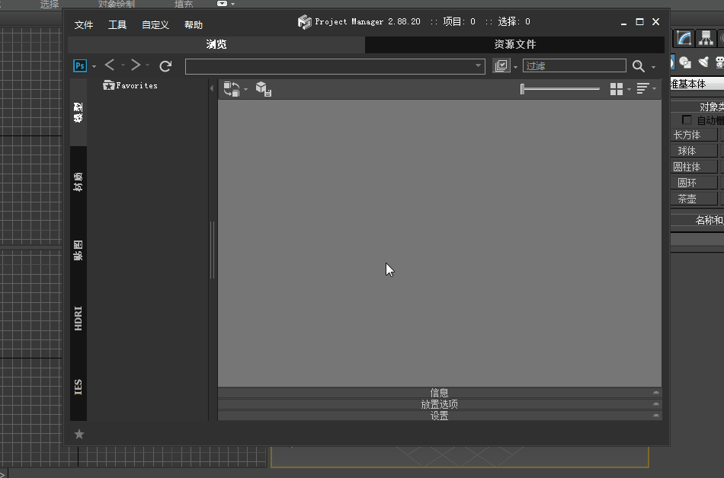Go forward with the right arrow

click(x=135, y=65)
